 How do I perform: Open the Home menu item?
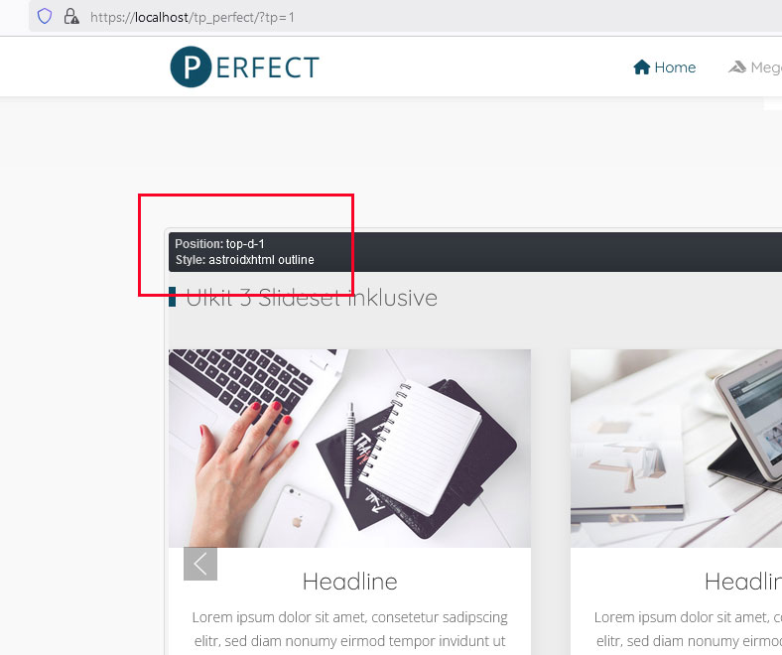664,67
